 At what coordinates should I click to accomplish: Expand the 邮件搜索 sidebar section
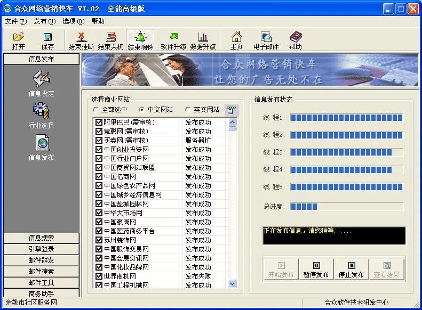(x=41, y=272)
